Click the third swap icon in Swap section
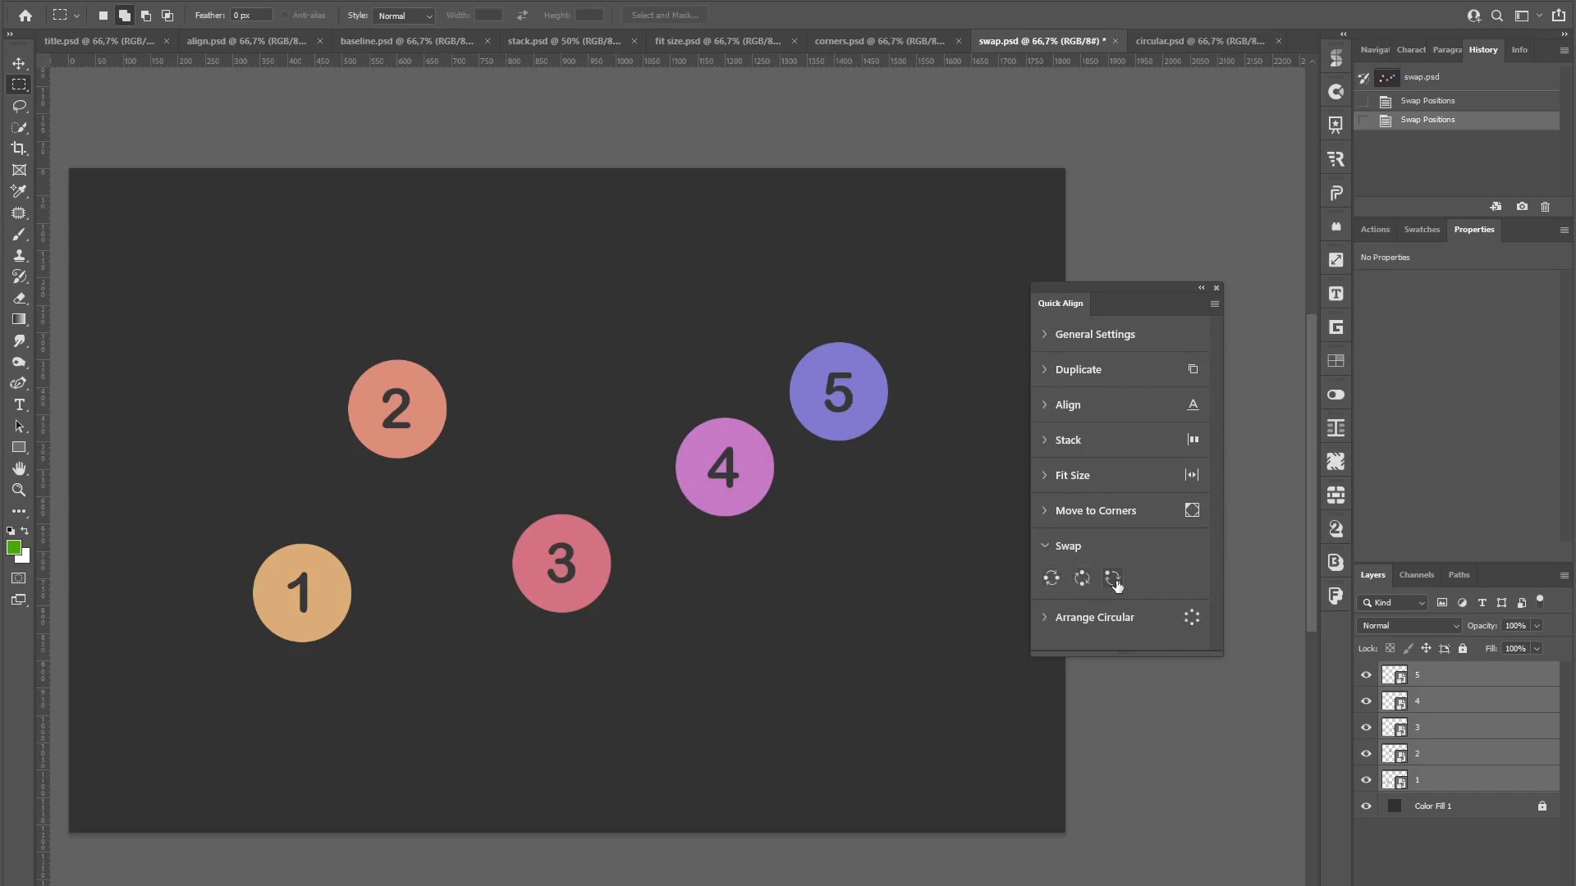Viewport: 1576px width, 886px height. (1112, 578)
